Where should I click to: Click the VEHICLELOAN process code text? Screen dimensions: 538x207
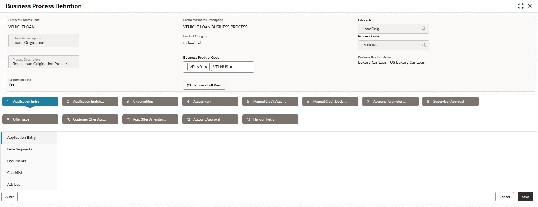(22, 27)
